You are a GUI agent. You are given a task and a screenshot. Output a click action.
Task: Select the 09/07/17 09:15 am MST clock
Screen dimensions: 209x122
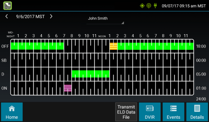(184, 6)
